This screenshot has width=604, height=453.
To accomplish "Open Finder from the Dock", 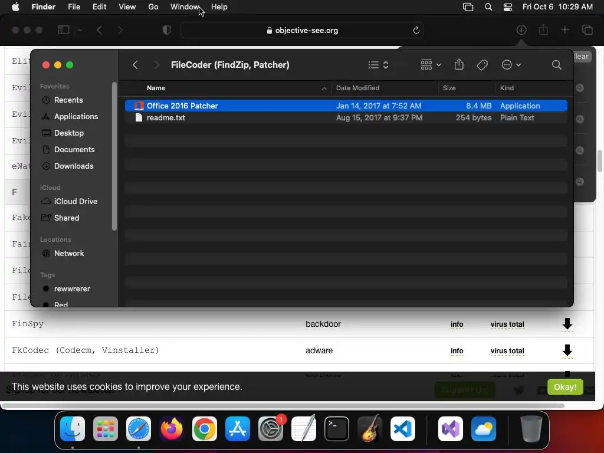I will click(73, 429).
